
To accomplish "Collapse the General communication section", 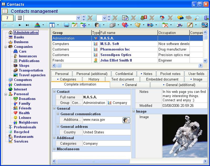I will point(58,114).
